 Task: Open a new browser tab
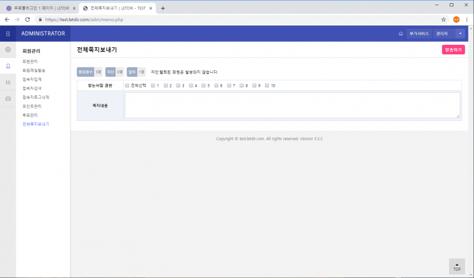pyautogui.click(x=163, y=9)
